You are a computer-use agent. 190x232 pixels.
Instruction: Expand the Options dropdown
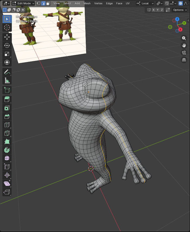[x=180, y=10]
